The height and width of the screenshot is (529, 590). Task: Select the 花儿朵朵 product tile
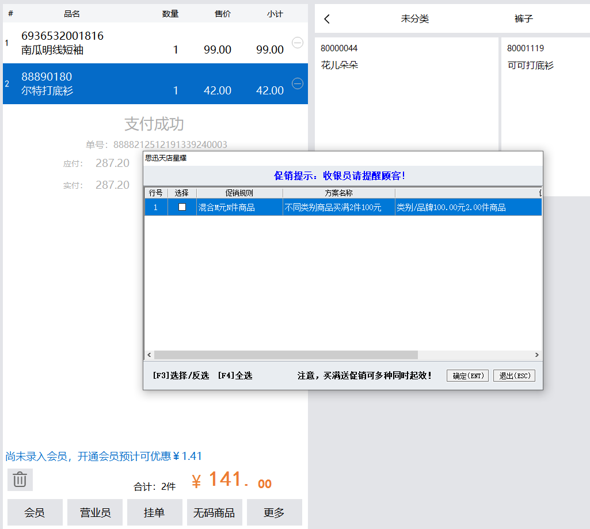click(x=406, y=92)
